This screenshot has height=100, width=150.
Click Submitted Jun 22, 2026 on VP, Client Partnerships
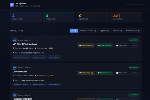24,48
